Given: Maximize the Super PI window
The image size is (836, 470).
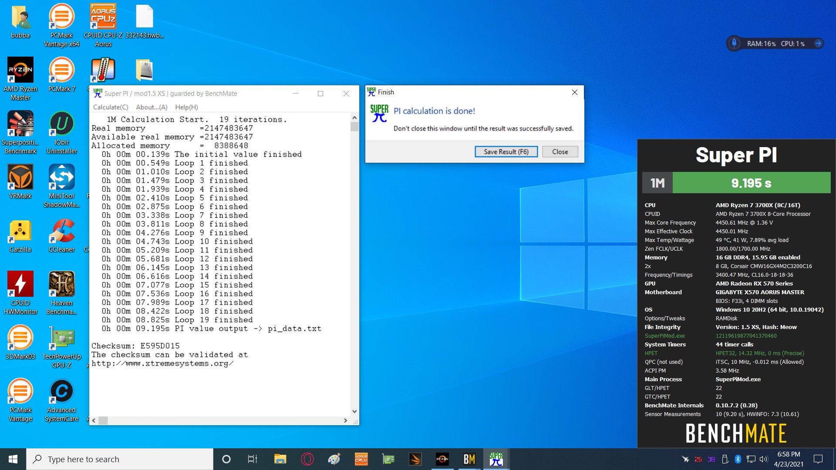Looking at the screenshot, I should pos(320,94).
